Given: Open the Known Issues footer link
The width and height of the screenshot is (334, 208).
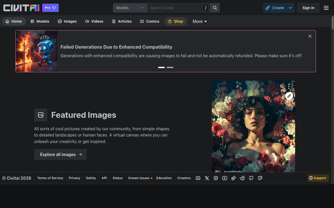Looking at the screenshot, I should pos(140,178).
